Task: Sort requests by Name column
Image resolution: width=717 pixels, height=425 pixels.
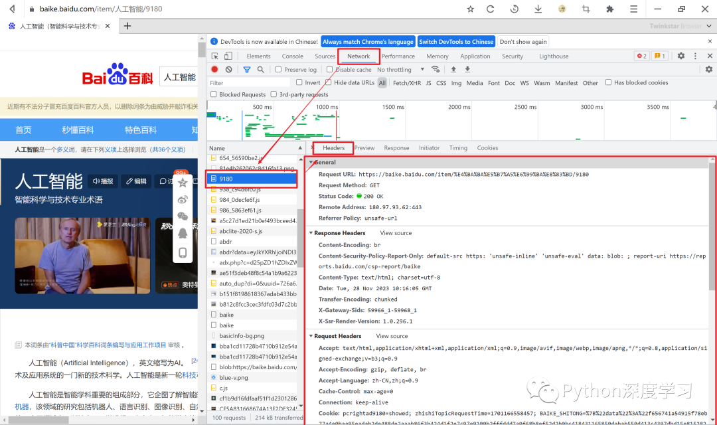Action: 254,148
